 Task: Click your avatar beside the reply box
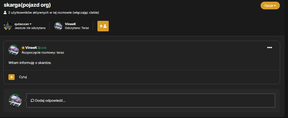pyautogui.click(x=16, y=100)
